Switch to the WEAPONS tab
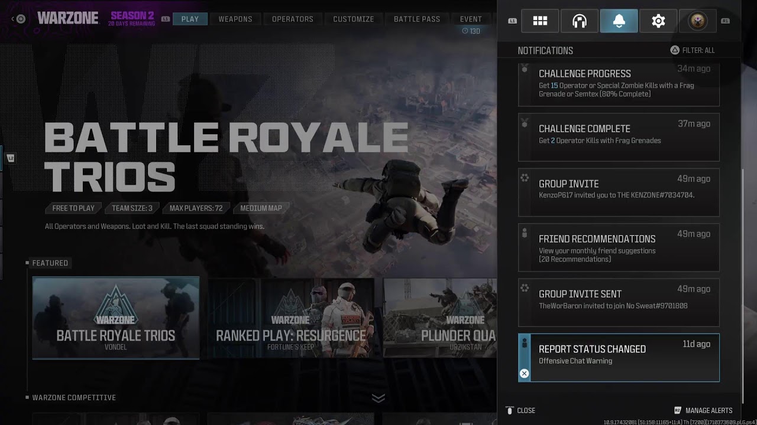This screenshot has height=425, width=757. click(235, 19)
